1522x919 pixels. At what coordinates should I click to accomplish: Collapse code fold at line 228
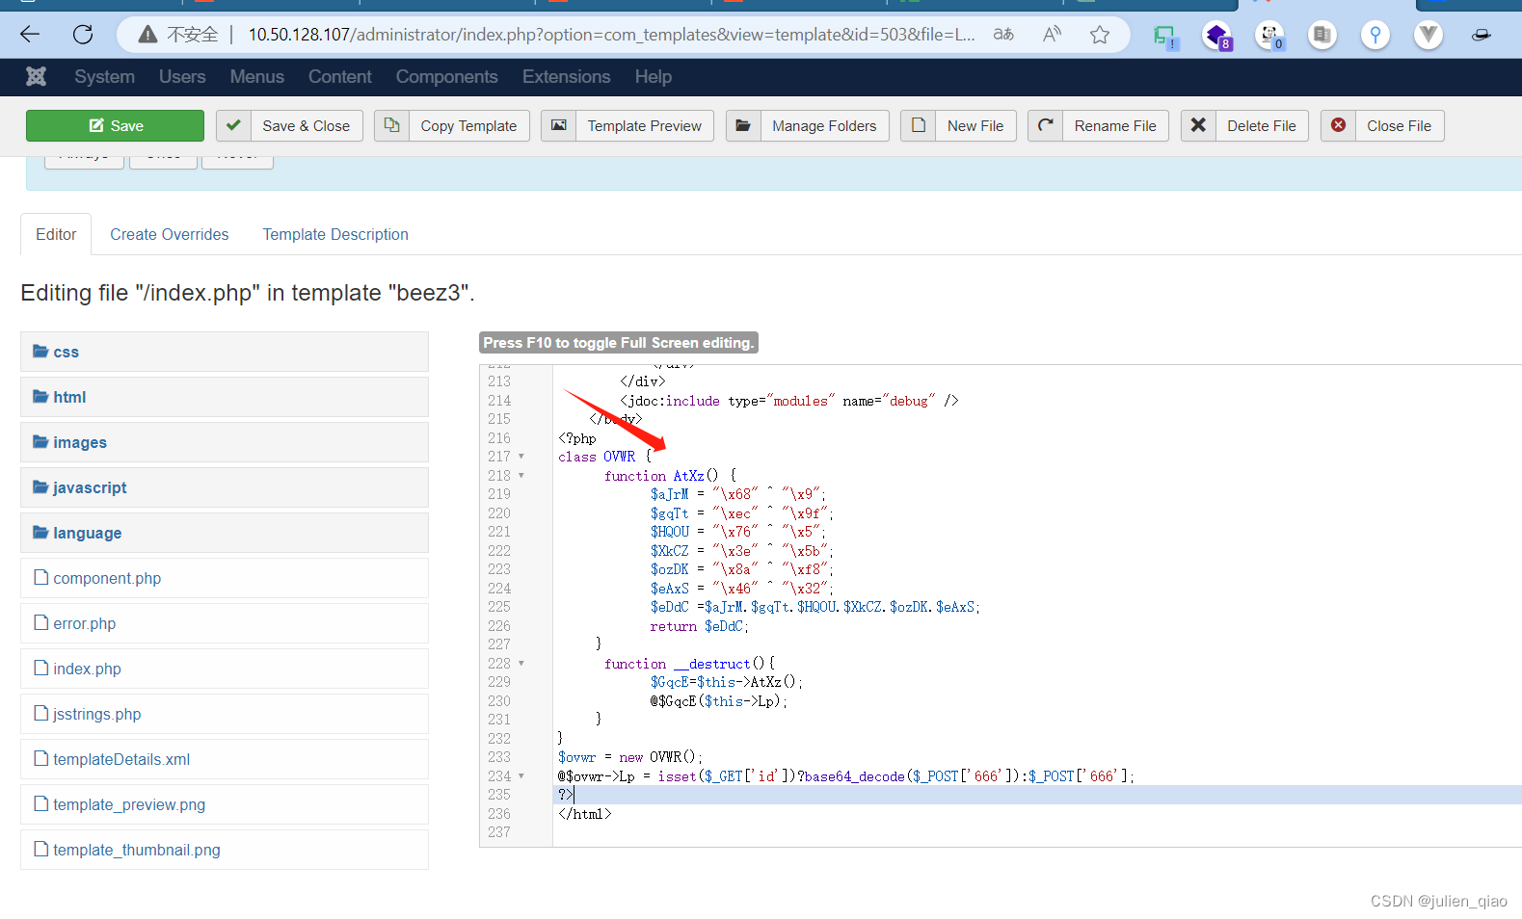coord(521,663)
